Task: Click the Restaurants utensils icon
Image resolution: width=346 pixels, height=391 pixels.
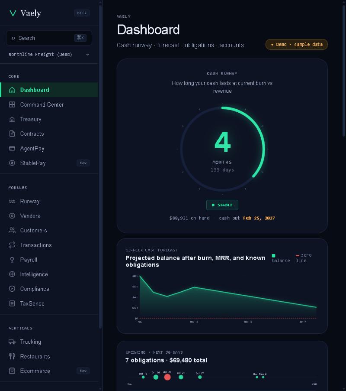Action: point(12,356)
